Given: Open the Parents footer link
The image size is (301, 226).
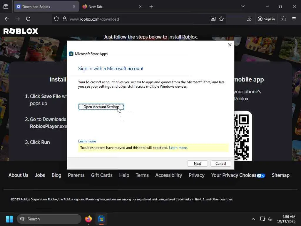Looking at the screenshot, I should click(76, 175).
